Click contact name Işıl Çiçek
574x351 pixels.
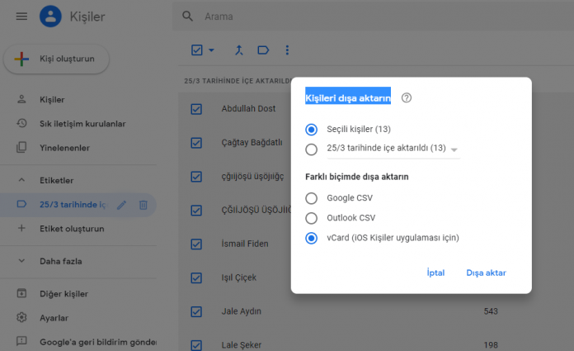pyautogui.click(x=238, y=277)
